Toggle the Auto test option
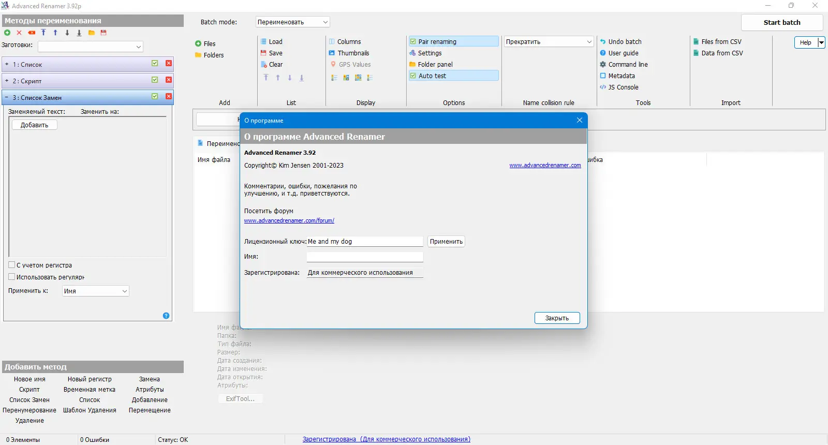This screenshot has width=828, height=445. (453, 76)
